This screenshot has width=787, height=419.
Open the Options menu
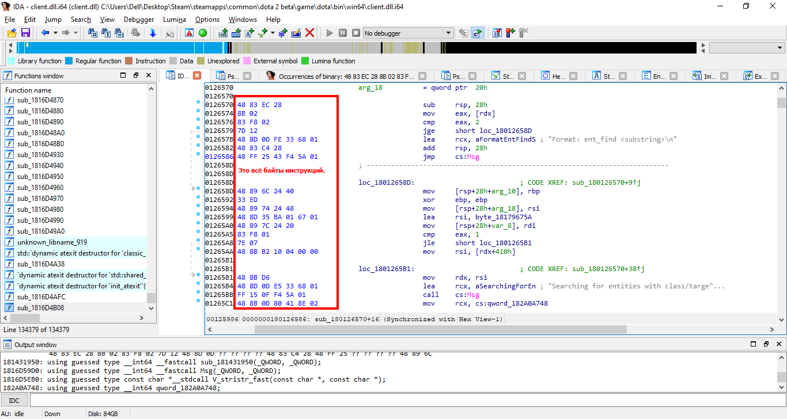(x=207, y=19)
